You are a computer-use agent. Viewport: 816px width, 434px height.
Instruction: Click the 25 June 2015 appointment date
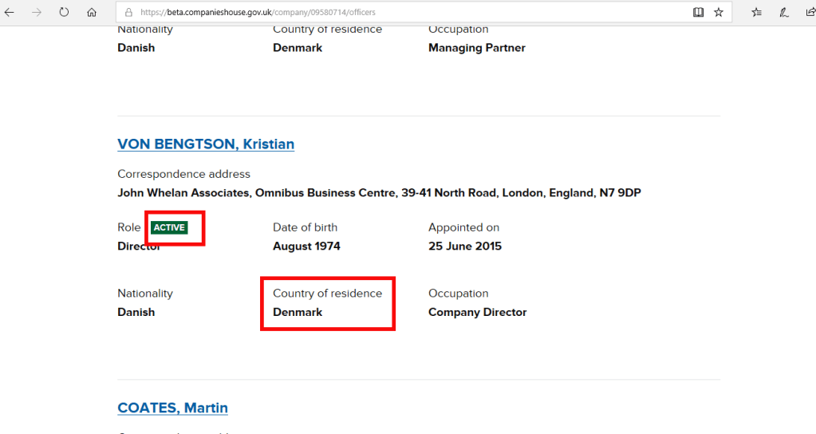(x=465, y=246)
